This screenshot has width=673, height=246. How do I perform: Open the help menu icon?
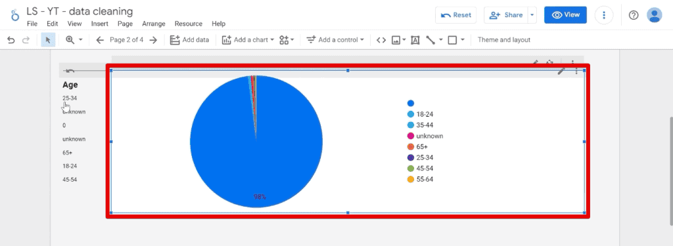click(x=634, y=15)
